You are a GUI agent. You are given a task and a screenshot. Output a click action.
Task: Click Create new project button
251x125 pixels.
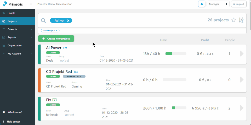tap(56, 39)
